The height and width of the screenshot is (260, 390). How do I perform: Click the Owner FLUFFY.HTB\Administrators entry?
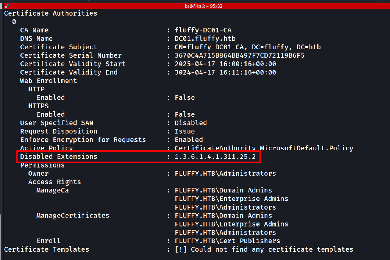click(225, 173)
